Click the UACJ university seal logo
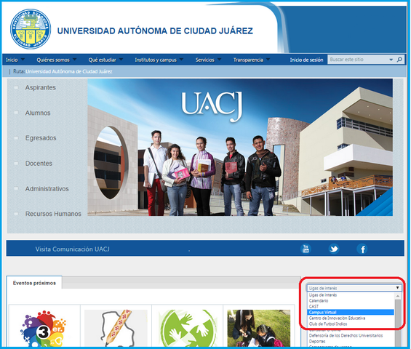Viewport: 411px width, 349px height. (31, 29)
